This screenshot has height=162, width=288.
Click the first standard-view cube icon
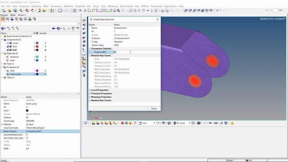click(x=186, y=11)
